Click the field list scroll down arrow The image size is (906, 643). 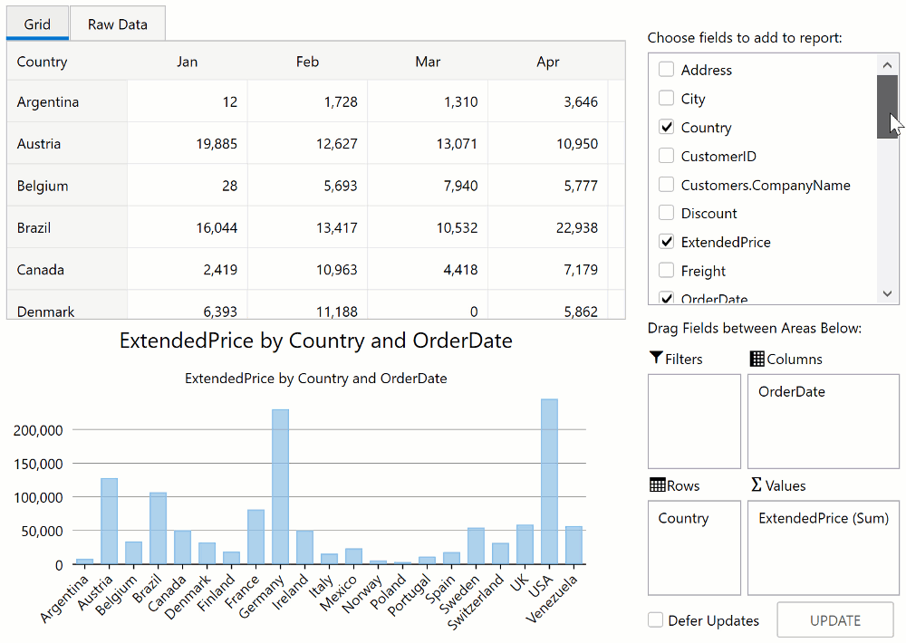click(888, 293)
